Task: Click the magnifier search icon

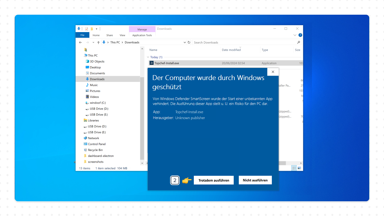Action: point(298,42)
